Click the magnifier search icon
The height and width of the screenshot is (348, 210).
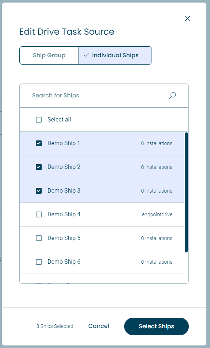pyautogui.click(x=172, y=96)
